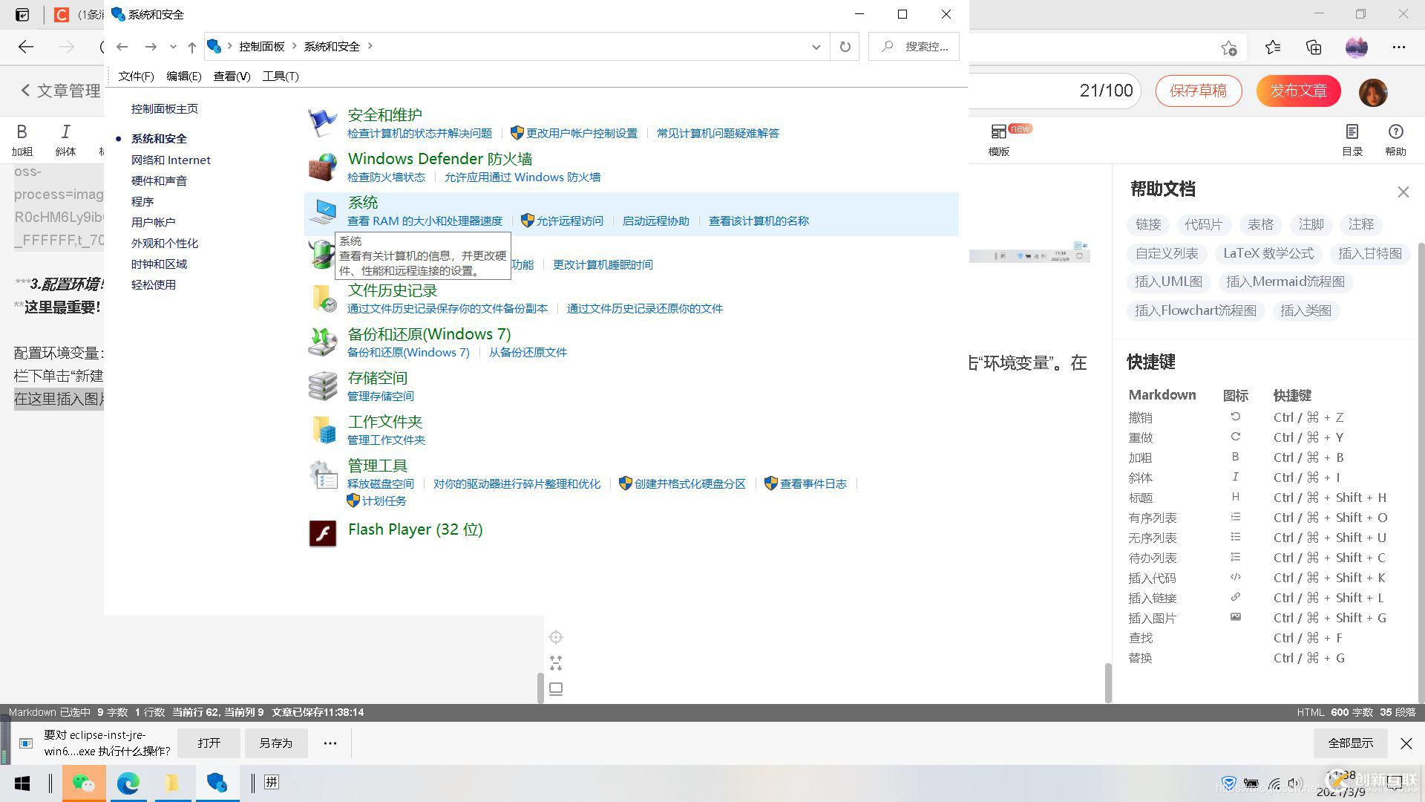Viewport: 1425px width, 802px height.
Task: Click the 允许远程访问 link
Action: coord(569,221)
